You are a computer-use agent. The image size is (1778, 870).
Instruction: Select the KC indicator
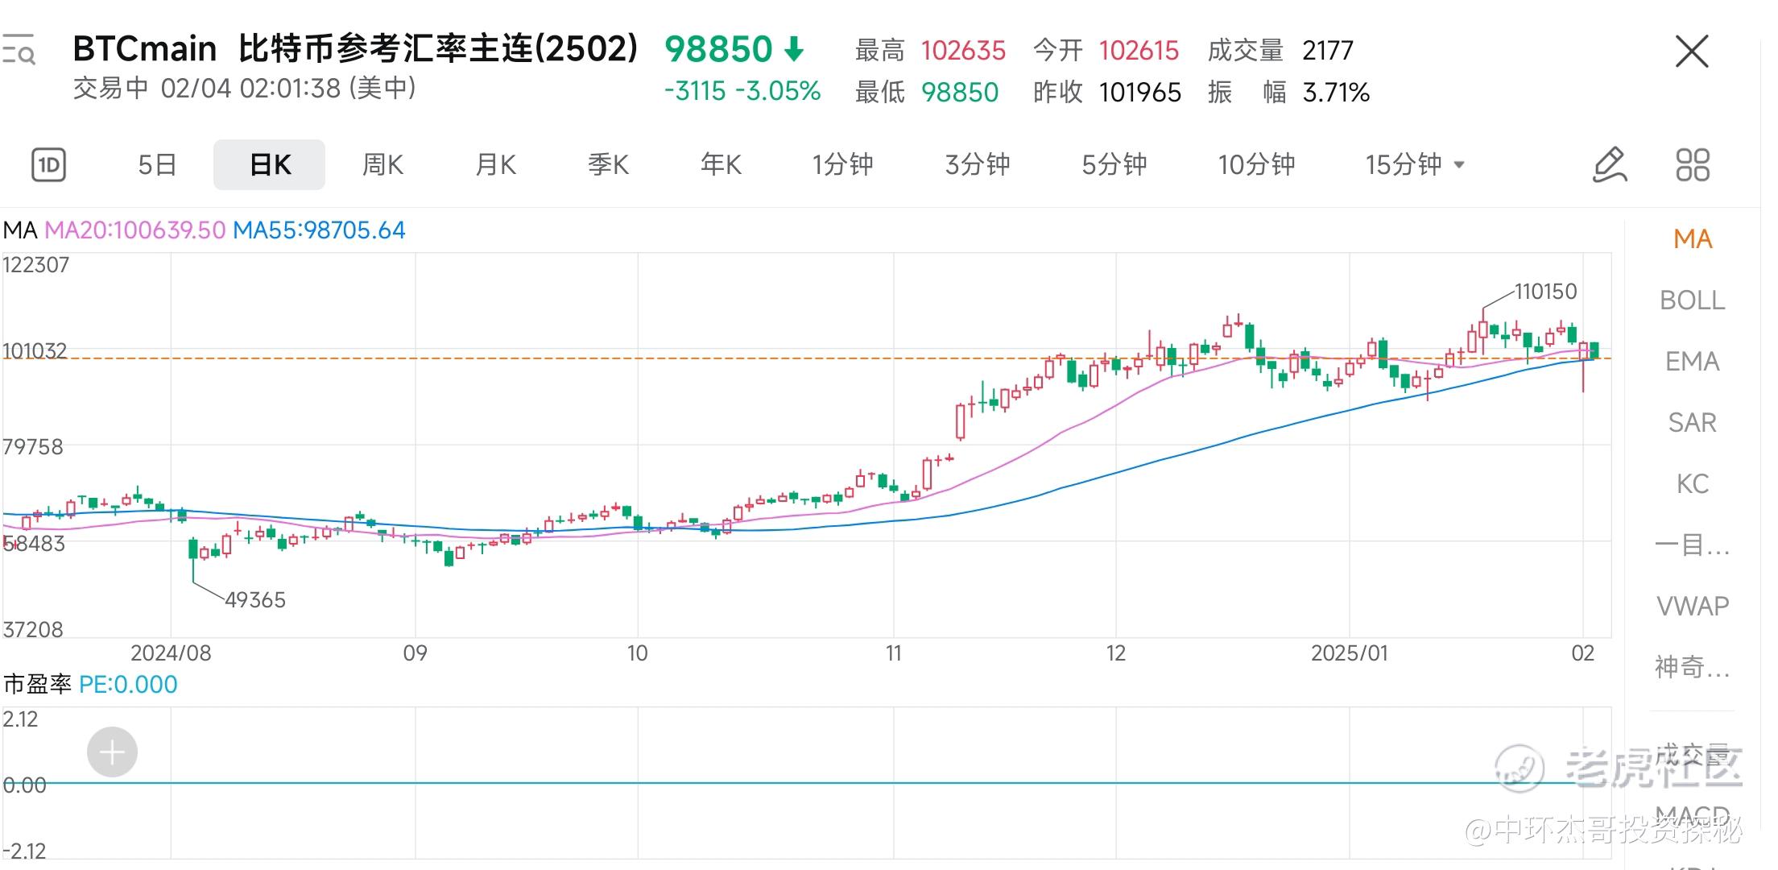1692,484
